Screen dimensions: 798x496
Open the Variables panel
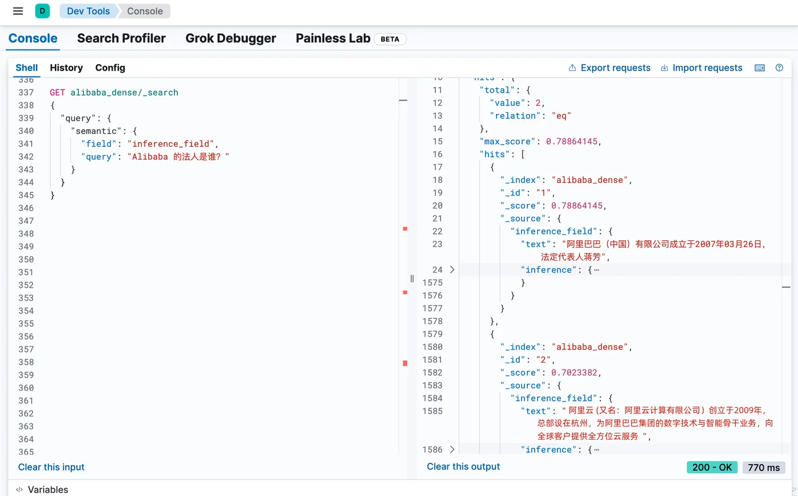tap(48, 490)
